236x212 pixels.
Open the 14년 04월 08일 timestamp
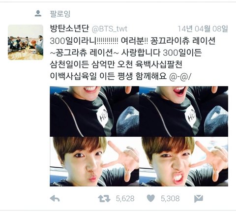click(x=203, y=29)
